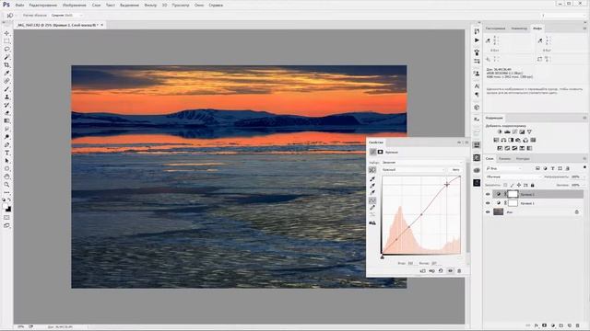The width and height of the screenshot is (590, 331).
Task: Add a Brightness/Contrast adjustment
Action: (x=500, y=131)
